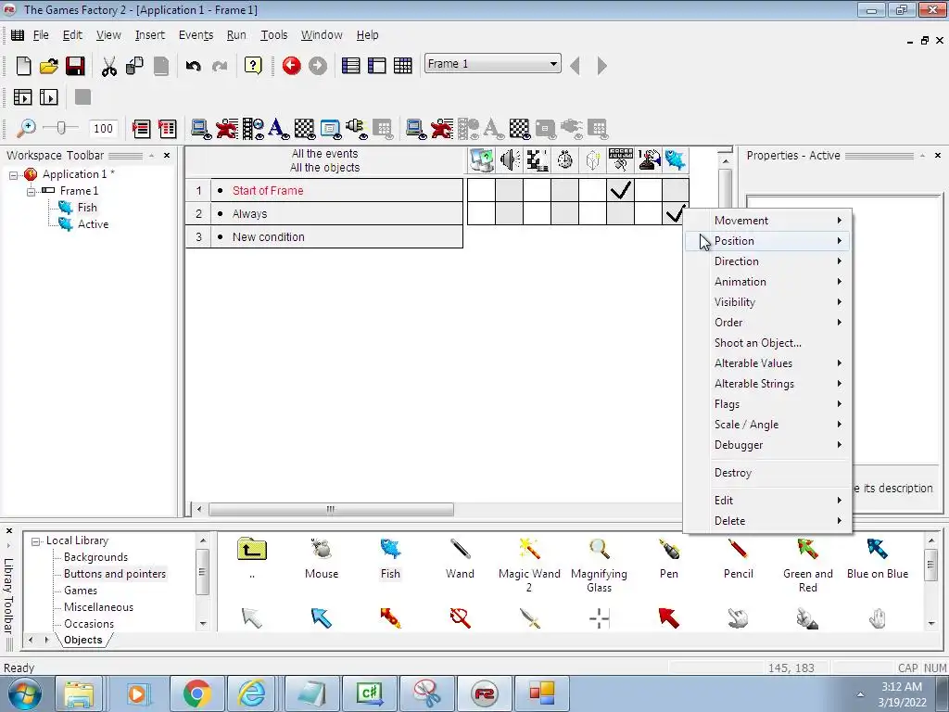
Task: Expand the Animation submenu
Action: click(768, 282)
